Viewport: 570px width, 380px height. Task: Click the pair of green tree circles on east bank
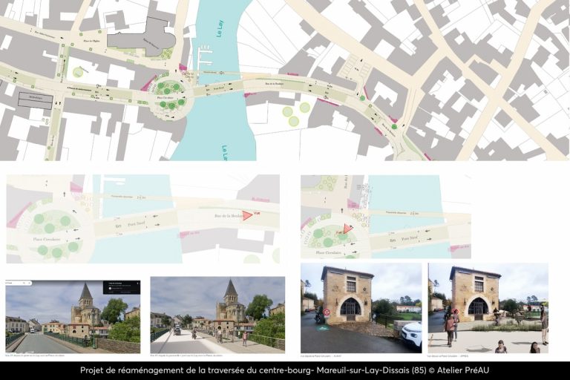[295, 114]
